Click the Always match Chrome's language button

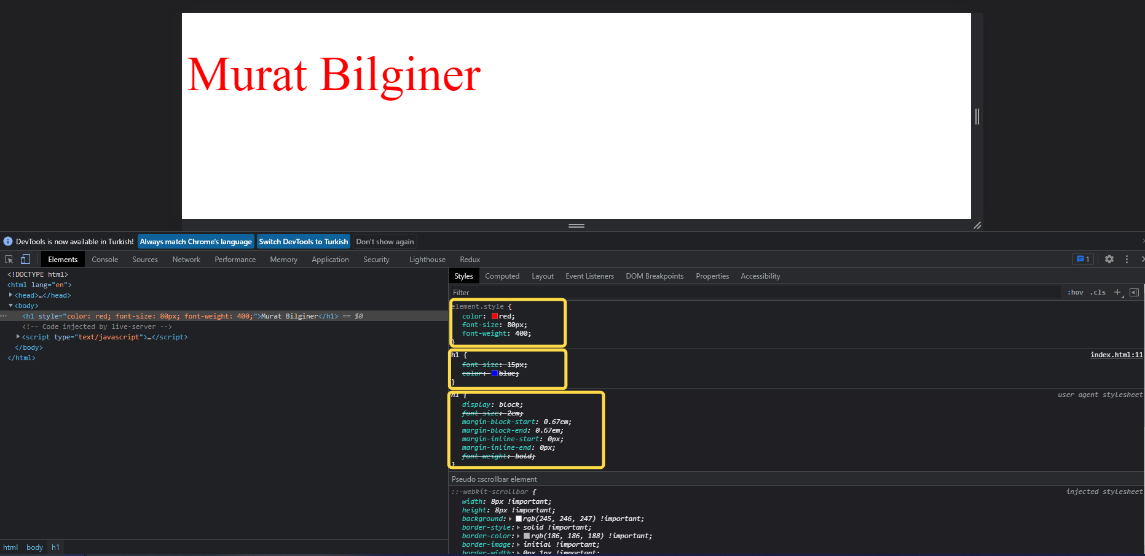pyautogui.click(x=195, y=241)
